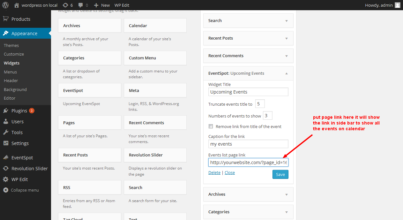Open the Background submenu item
Image resolution: width=403 pixels, height=220 pixels.
(x=15, y=89)
